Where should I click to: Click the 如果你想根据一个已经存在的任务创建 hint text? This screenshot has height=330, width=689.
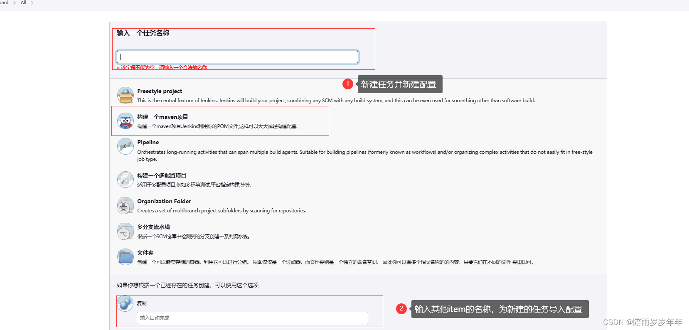[187, 285]
